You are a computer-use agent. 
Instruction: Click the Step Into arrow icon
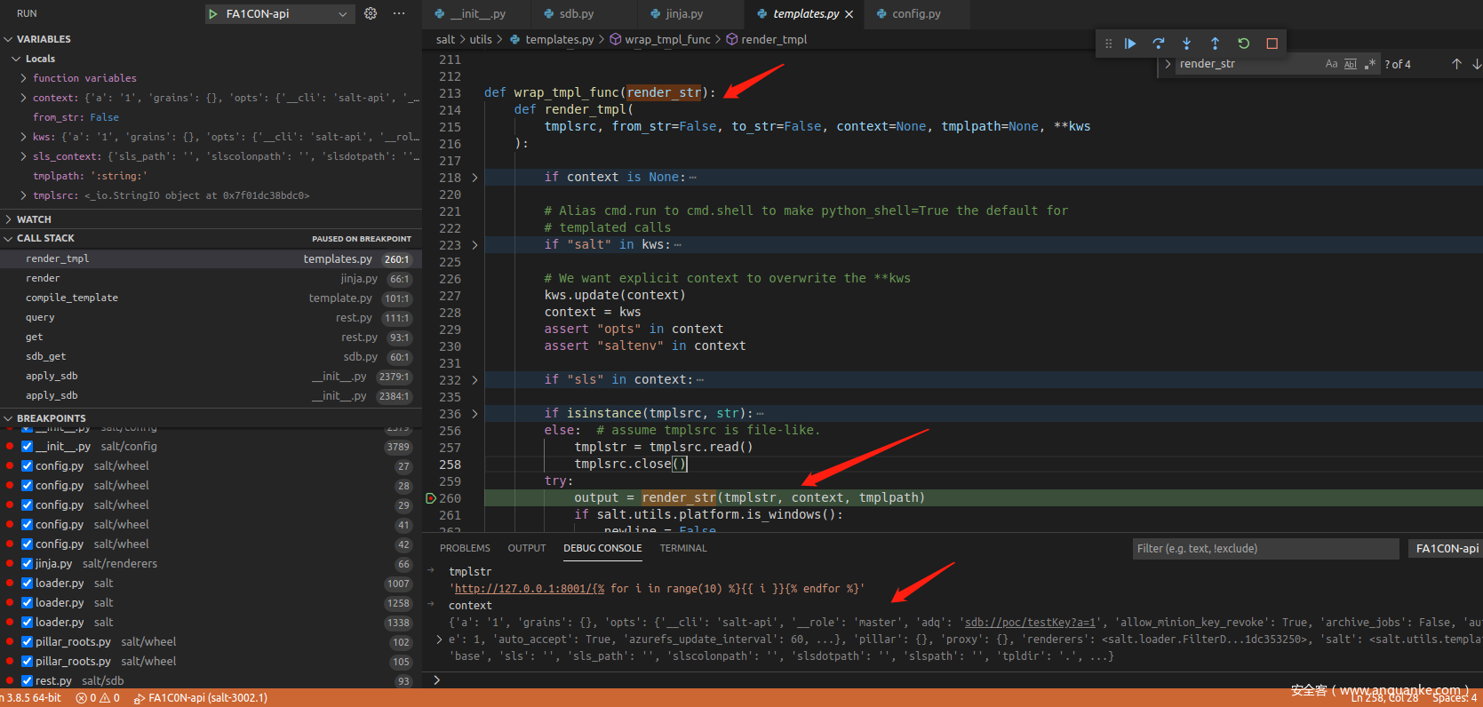pos(1186,44)
